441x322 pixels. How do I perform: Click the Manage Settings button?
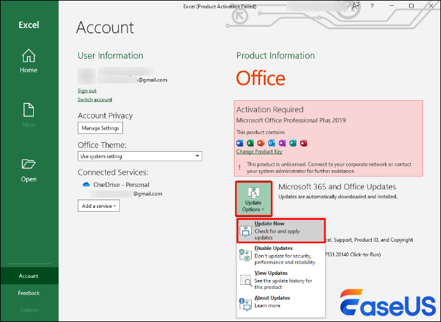(101, 128)
